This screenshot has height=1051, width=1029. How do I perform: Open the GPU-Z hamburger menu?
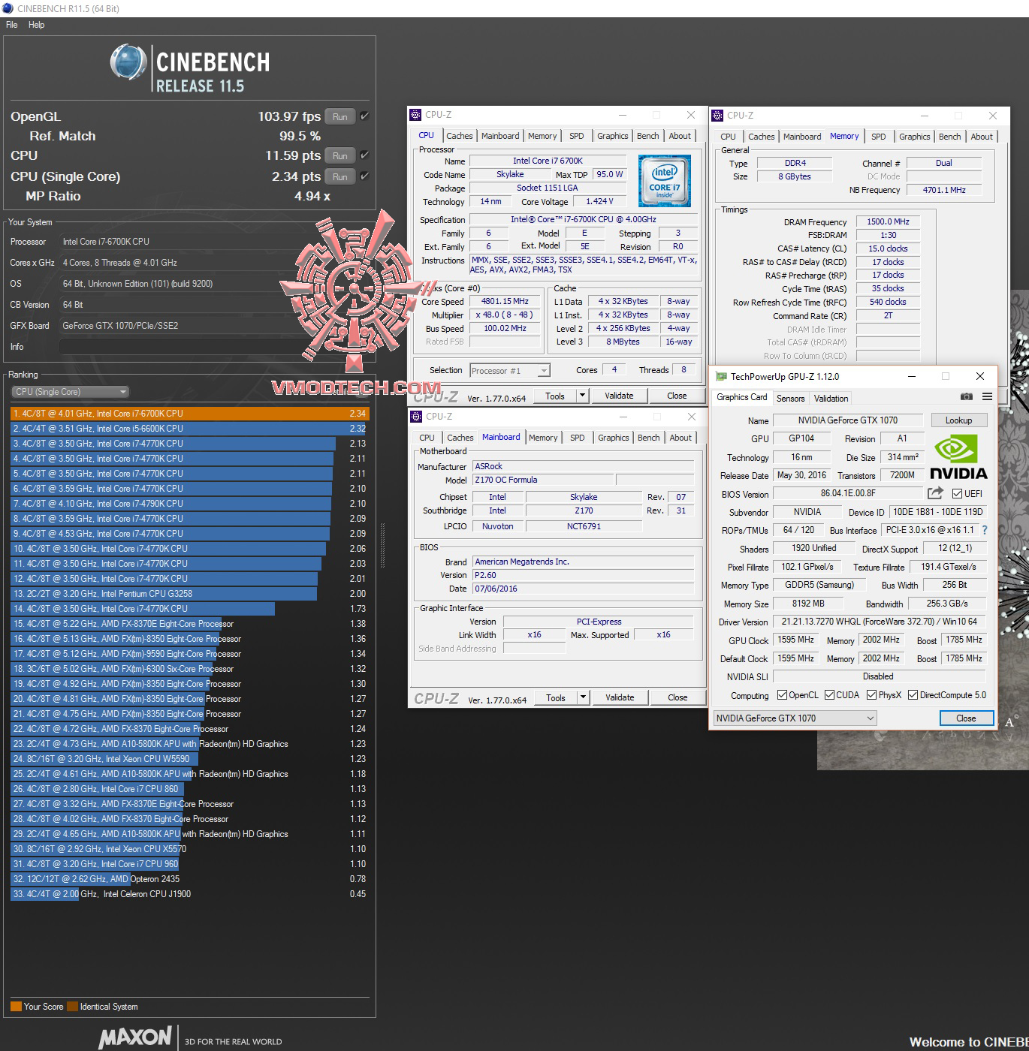(987, 397)
